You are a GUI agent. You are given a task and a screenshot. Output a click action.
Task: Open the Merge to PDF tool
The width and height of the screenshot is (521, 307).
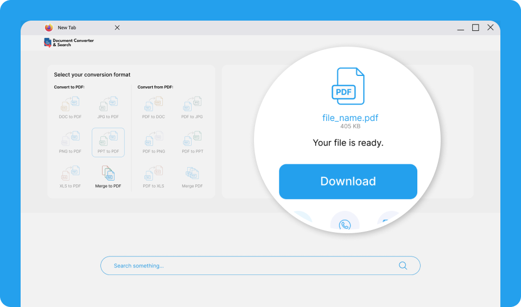point(108,177)
